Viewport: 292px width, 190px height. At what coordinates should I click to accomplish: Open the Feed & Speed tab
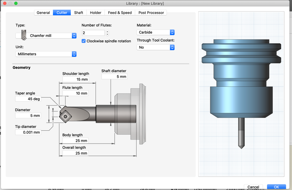(x=120, y=13)
